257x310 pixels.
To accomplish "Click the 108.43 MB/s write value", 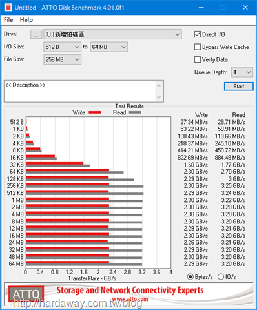I will [192, 136].
